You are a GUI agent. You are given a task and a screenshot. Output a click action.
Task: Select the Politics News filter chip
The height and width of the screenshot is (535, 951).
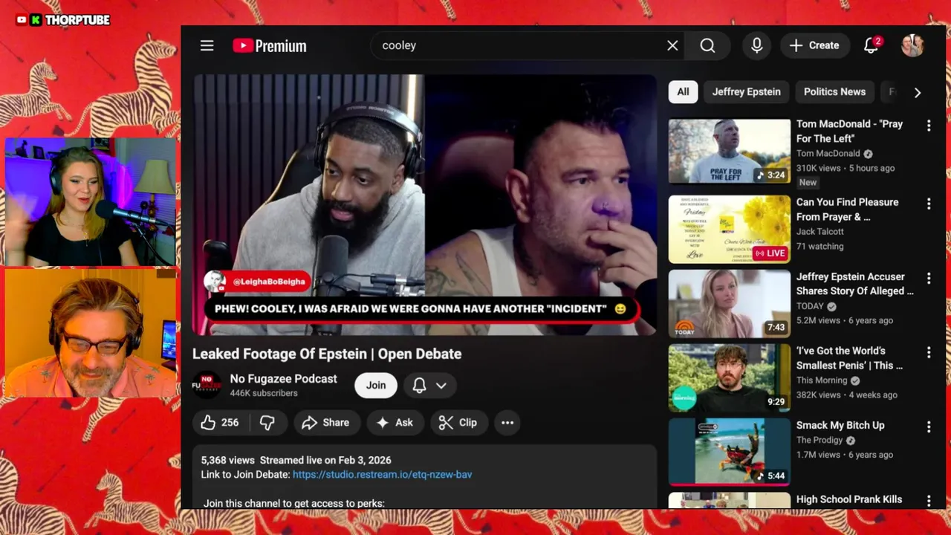(x=834, y=91)
